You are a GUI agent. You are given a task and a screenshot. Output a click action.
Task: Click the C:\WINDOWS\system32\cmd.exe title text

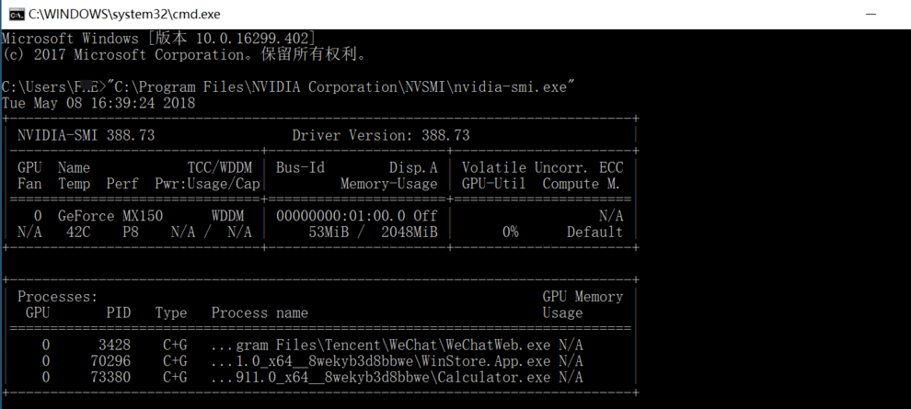click(123, 14)
